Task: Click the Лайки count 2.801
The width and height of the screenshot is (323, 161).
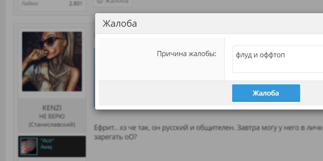Action: coord(76,3)
